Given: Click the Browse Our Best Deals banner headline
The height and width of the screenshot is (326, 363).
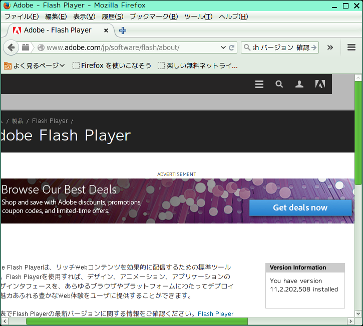Looking at the screenshot, I should 59,189.
